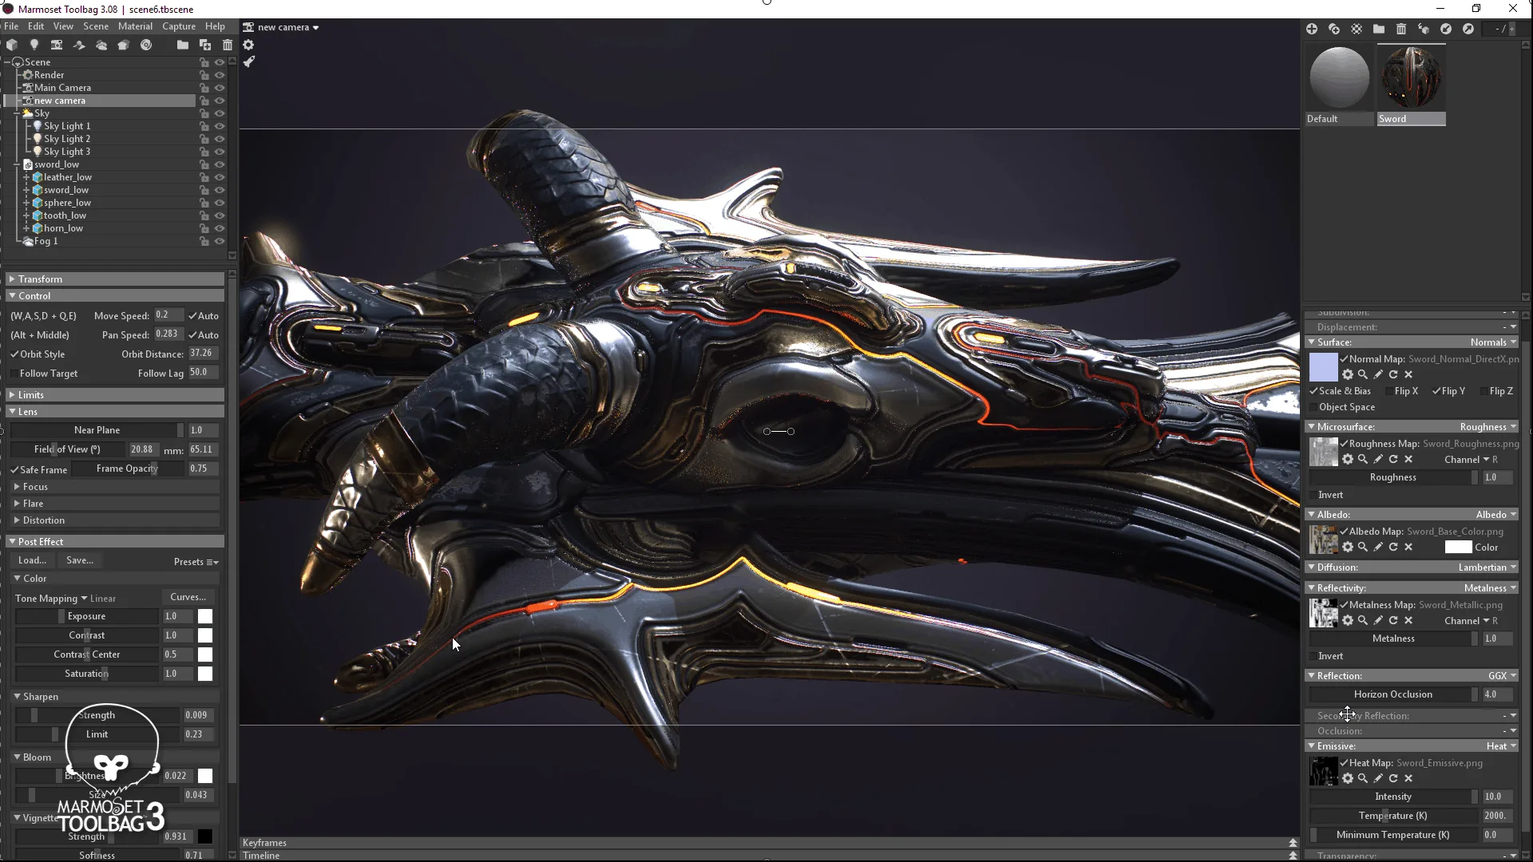
Task: Open the Material menu in menu bar
Action: pyautogui.click(x=135, y=26)
